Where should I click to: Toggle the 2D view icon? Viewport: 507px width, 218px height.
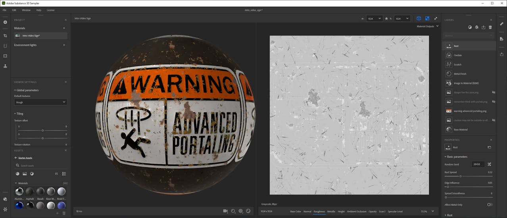pyautogui.click(x=427, y=19)
